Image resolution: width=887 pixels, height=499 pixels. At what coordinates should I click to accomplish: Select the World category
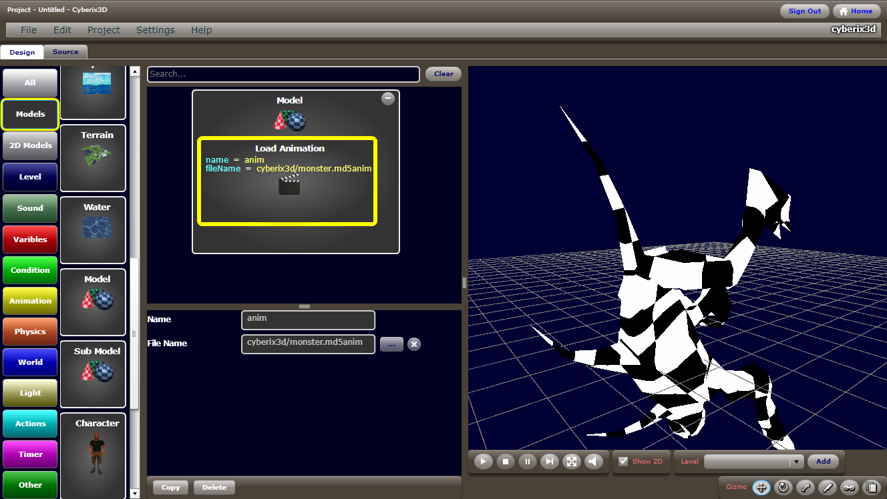30,362
